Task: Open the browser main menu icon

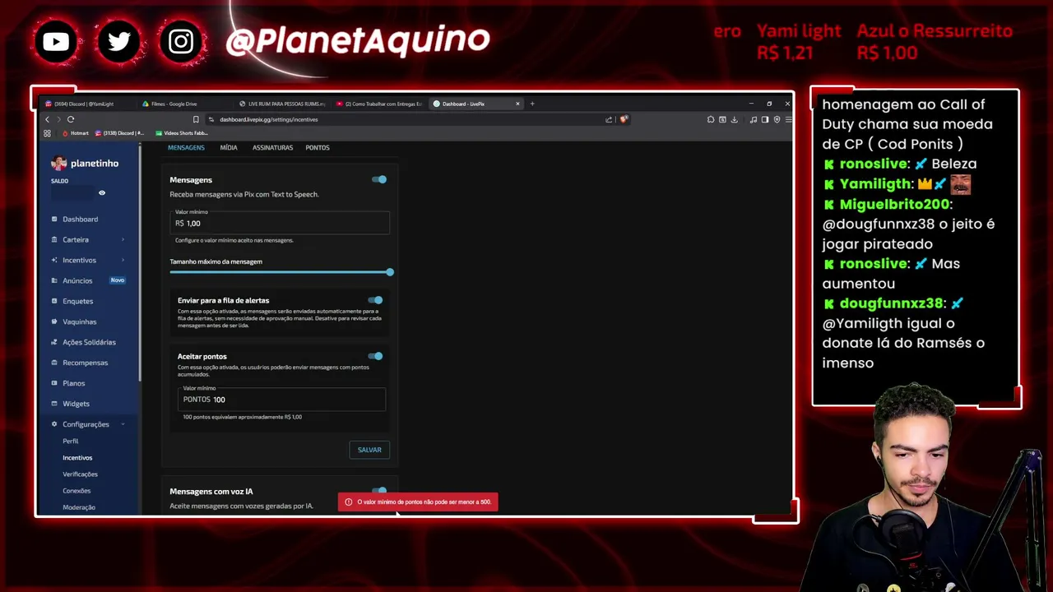Action: 788,119
